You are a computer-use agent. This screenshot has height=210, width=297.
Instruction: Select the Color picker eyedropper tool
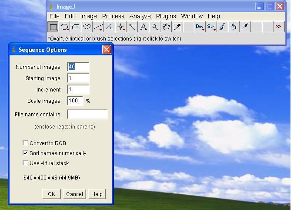pyautogui.click(x=177, y=27)
